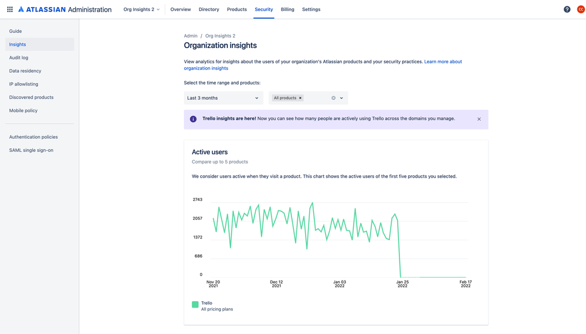Screen dimensions: 586x334
Task: Click the green Trello legend swatch
Action: [195, 304]
